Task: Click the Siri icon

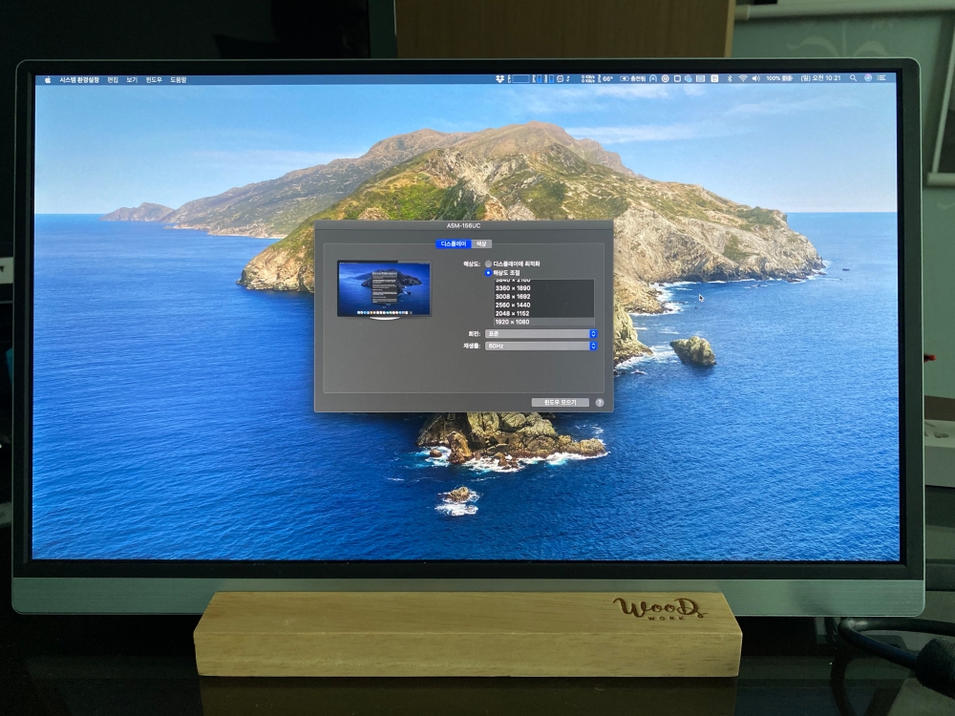Action: 868,78
